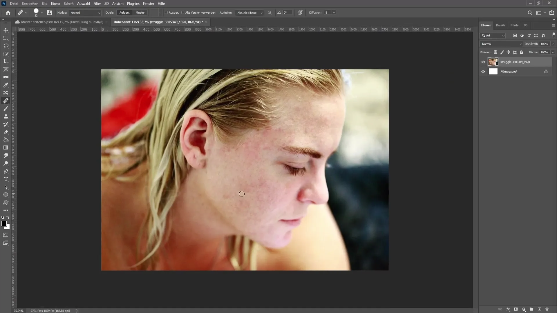Select the Clone Stamp tool
Screen dimensions: 557x313
[6, 116]
